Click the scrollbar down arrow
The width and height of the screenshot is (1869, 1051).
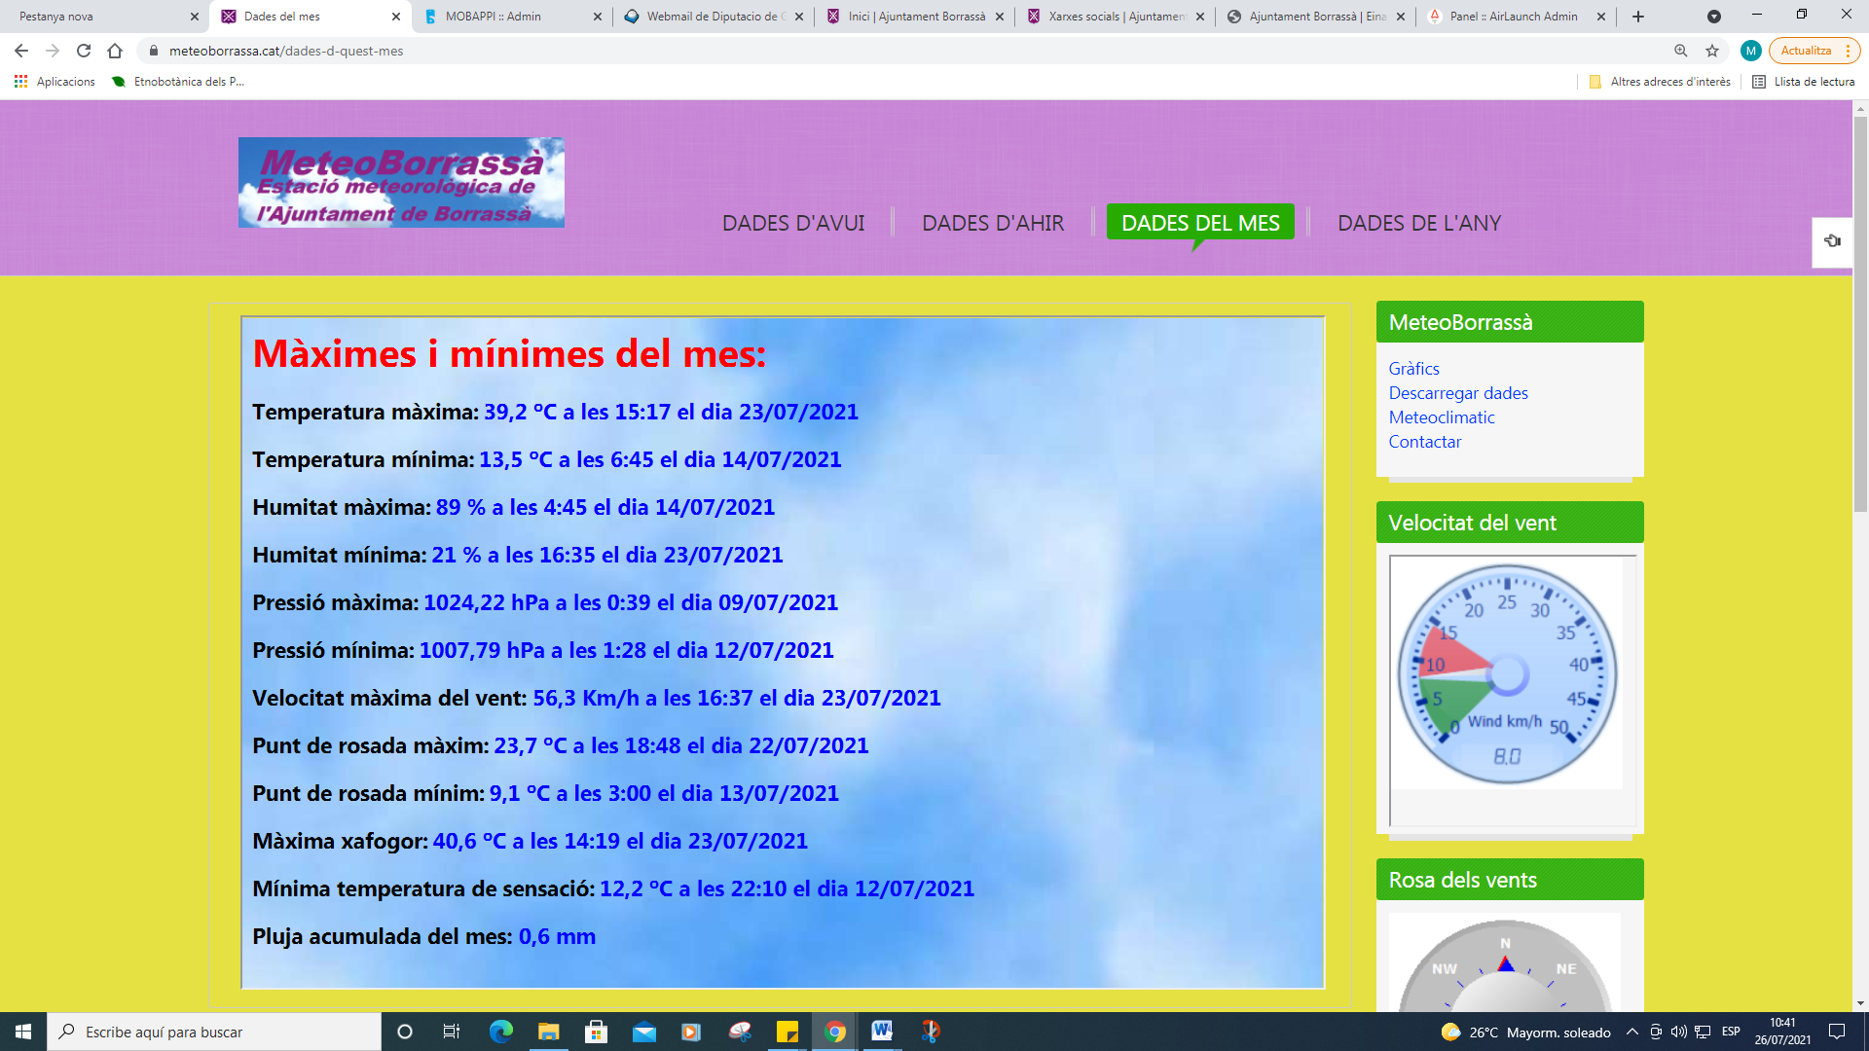(x=1860, y=1003)
